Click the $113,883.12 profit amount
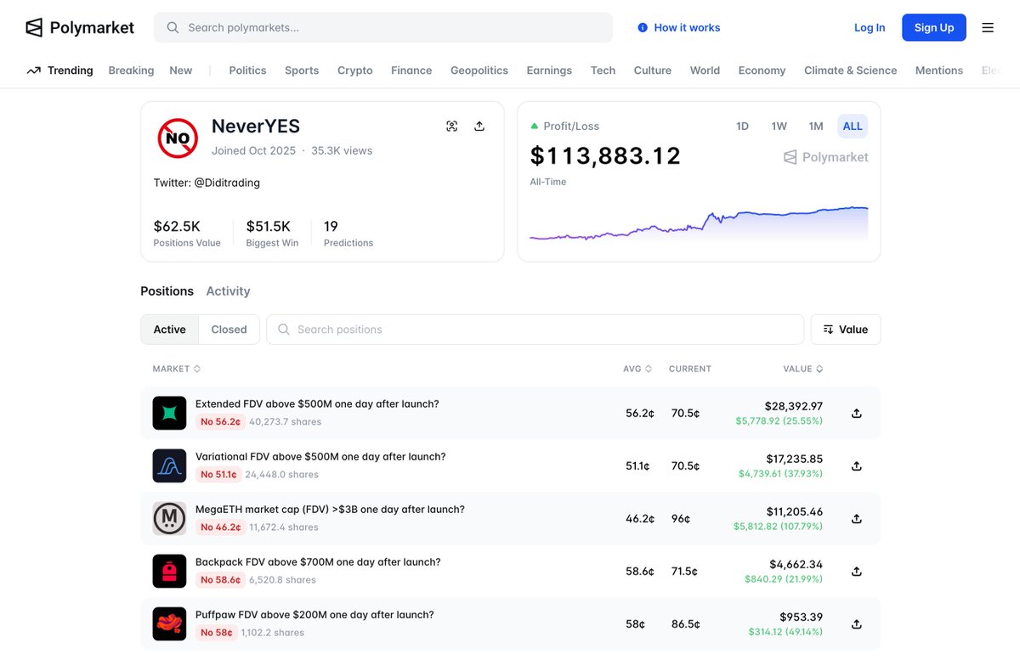This screenshot has width=1020, height=671. click(x=605, y=156)
